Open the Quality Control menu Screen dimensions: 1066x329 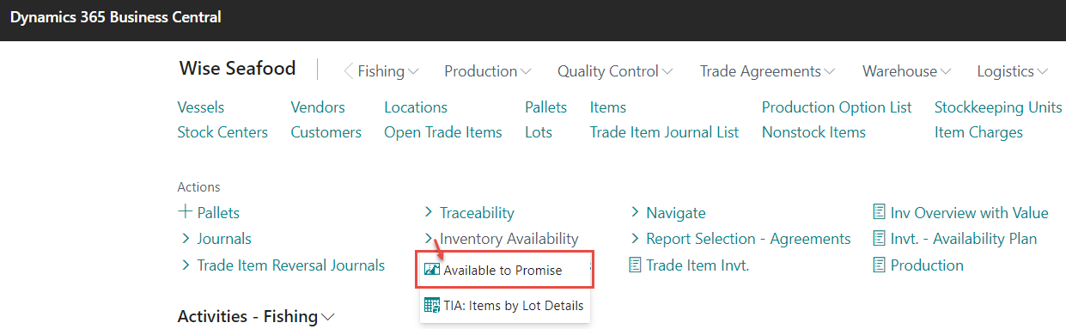pos(614,71)
